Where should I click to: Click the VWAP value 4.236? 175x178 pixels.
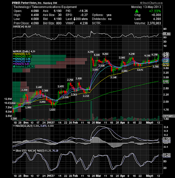(x=84, y=23)
